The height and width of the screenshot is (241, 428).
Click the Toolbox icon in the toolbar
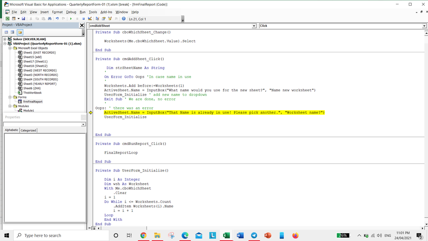pos(116,19)
